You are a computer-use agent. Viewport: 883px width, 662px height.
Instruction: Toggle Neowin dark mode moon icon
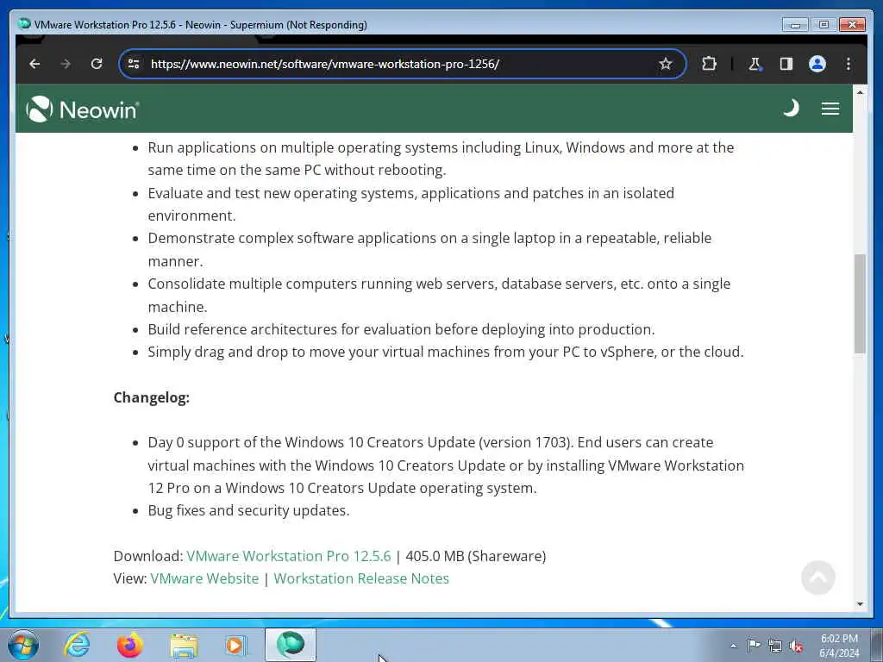coord(792,108)
